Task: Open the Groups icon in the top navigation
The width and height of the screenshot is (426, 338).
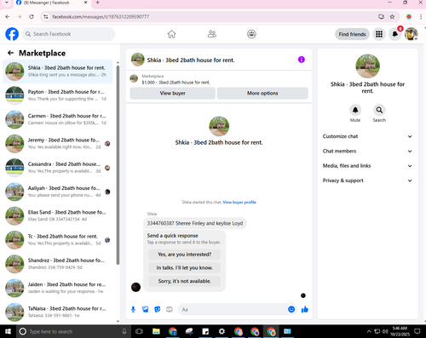Action: tap(251, 34)
